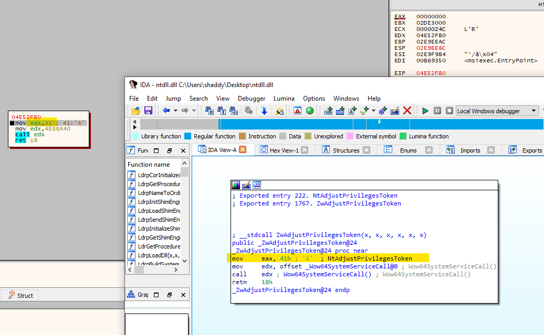Click the blue down arrow jump icon
The height and width of the screenshot is (335, 544).
(x=264, y=111)
